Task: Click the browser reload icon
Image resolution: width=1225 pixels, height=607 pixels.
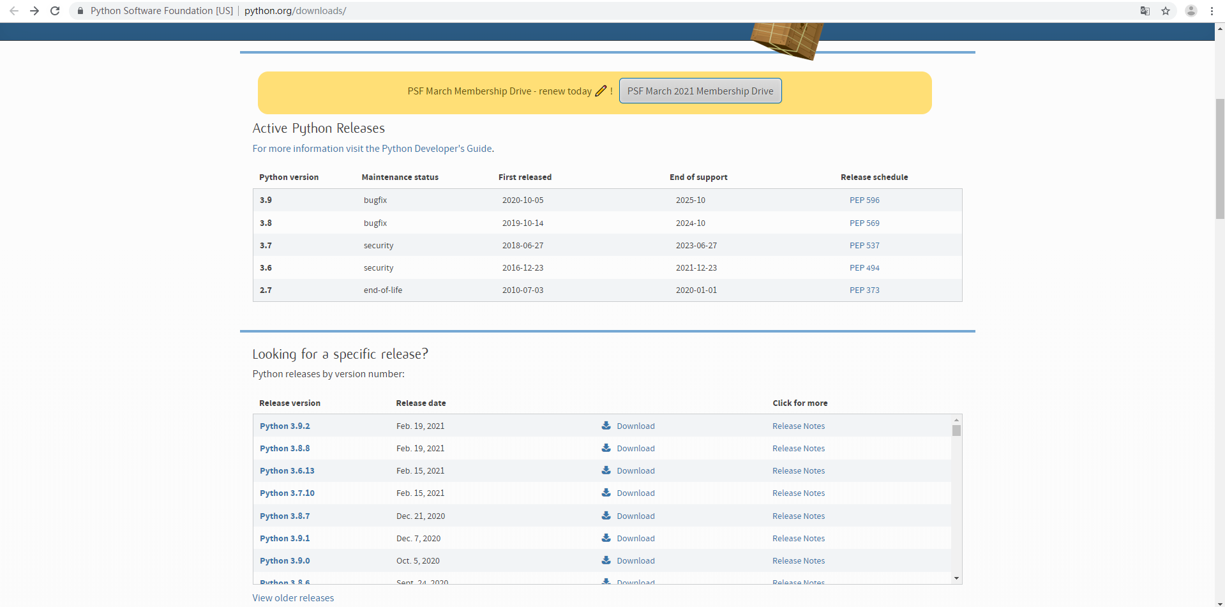Action: (55, 11)
